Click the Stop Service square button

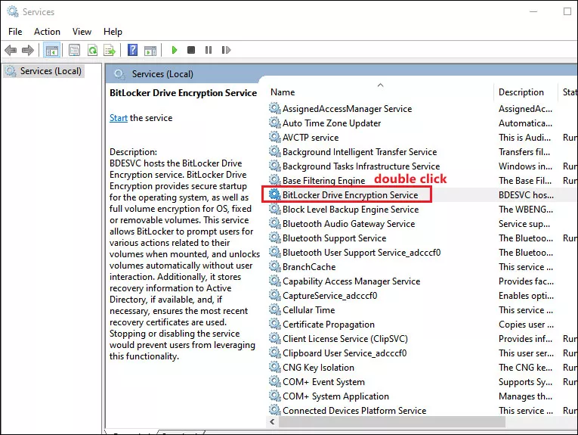click(x=191, y=50)
